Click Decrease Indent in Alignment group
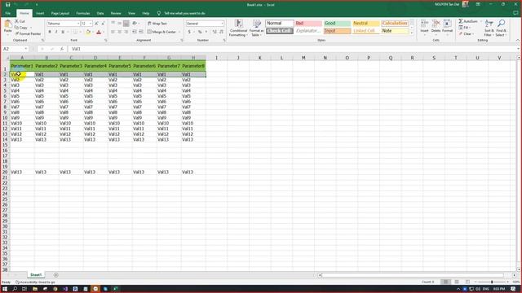522x293 pixels. (x=135, y=32)
